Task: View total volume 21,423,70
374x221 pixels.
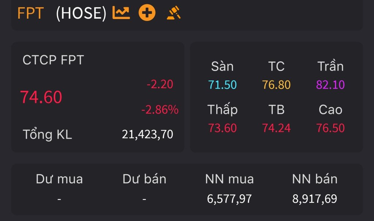Action: pos(148,134)
